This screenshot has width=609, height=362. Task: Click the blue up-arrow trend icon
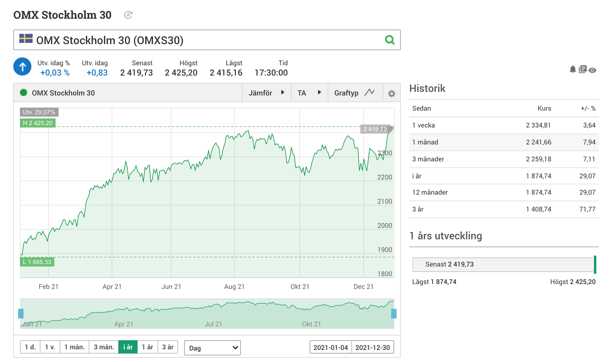[22, 66]
